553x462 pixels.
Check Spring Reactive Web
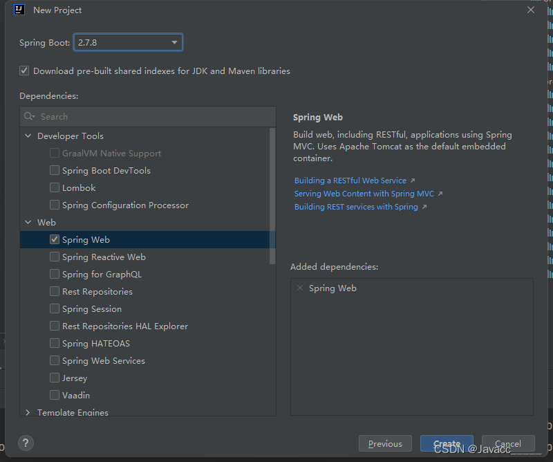tap(55, 257)
